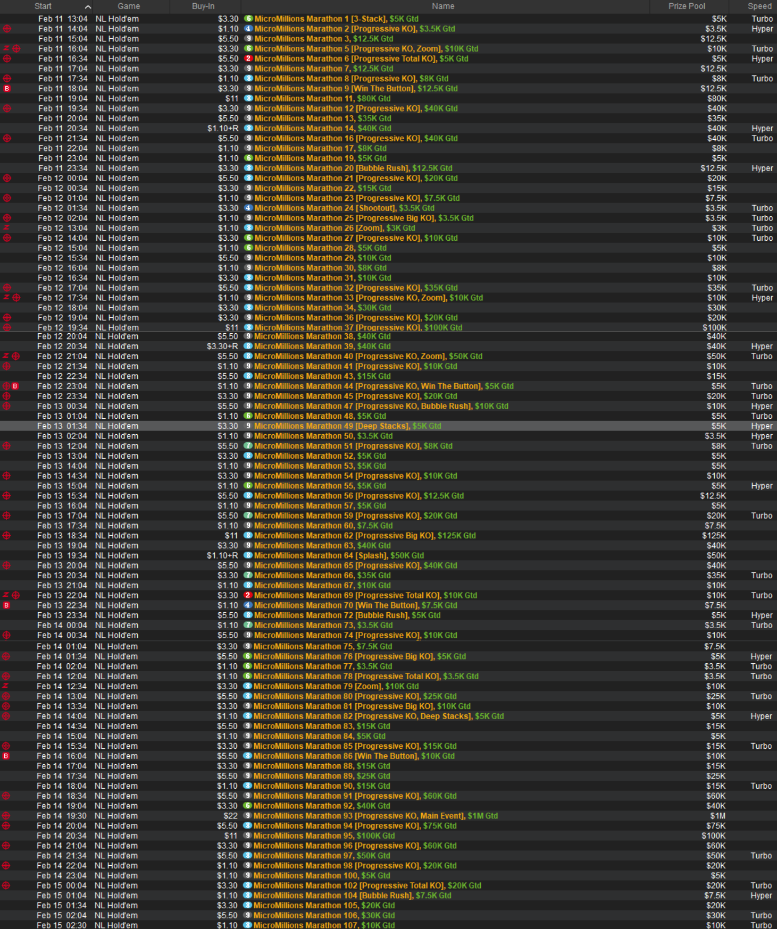This screenshot has height=929, width=777.
Task: Select the Marathon 37 $100K Gtd row
Action: (x=358, y=327)
